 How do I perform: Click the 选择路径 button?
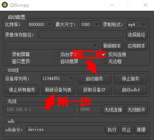[137, 35]
